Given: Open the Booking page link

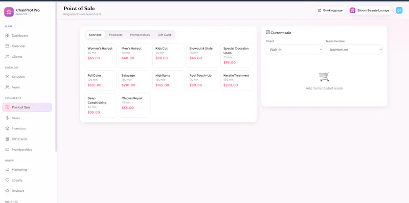Looking at the screenshot, I should point(330,10).
